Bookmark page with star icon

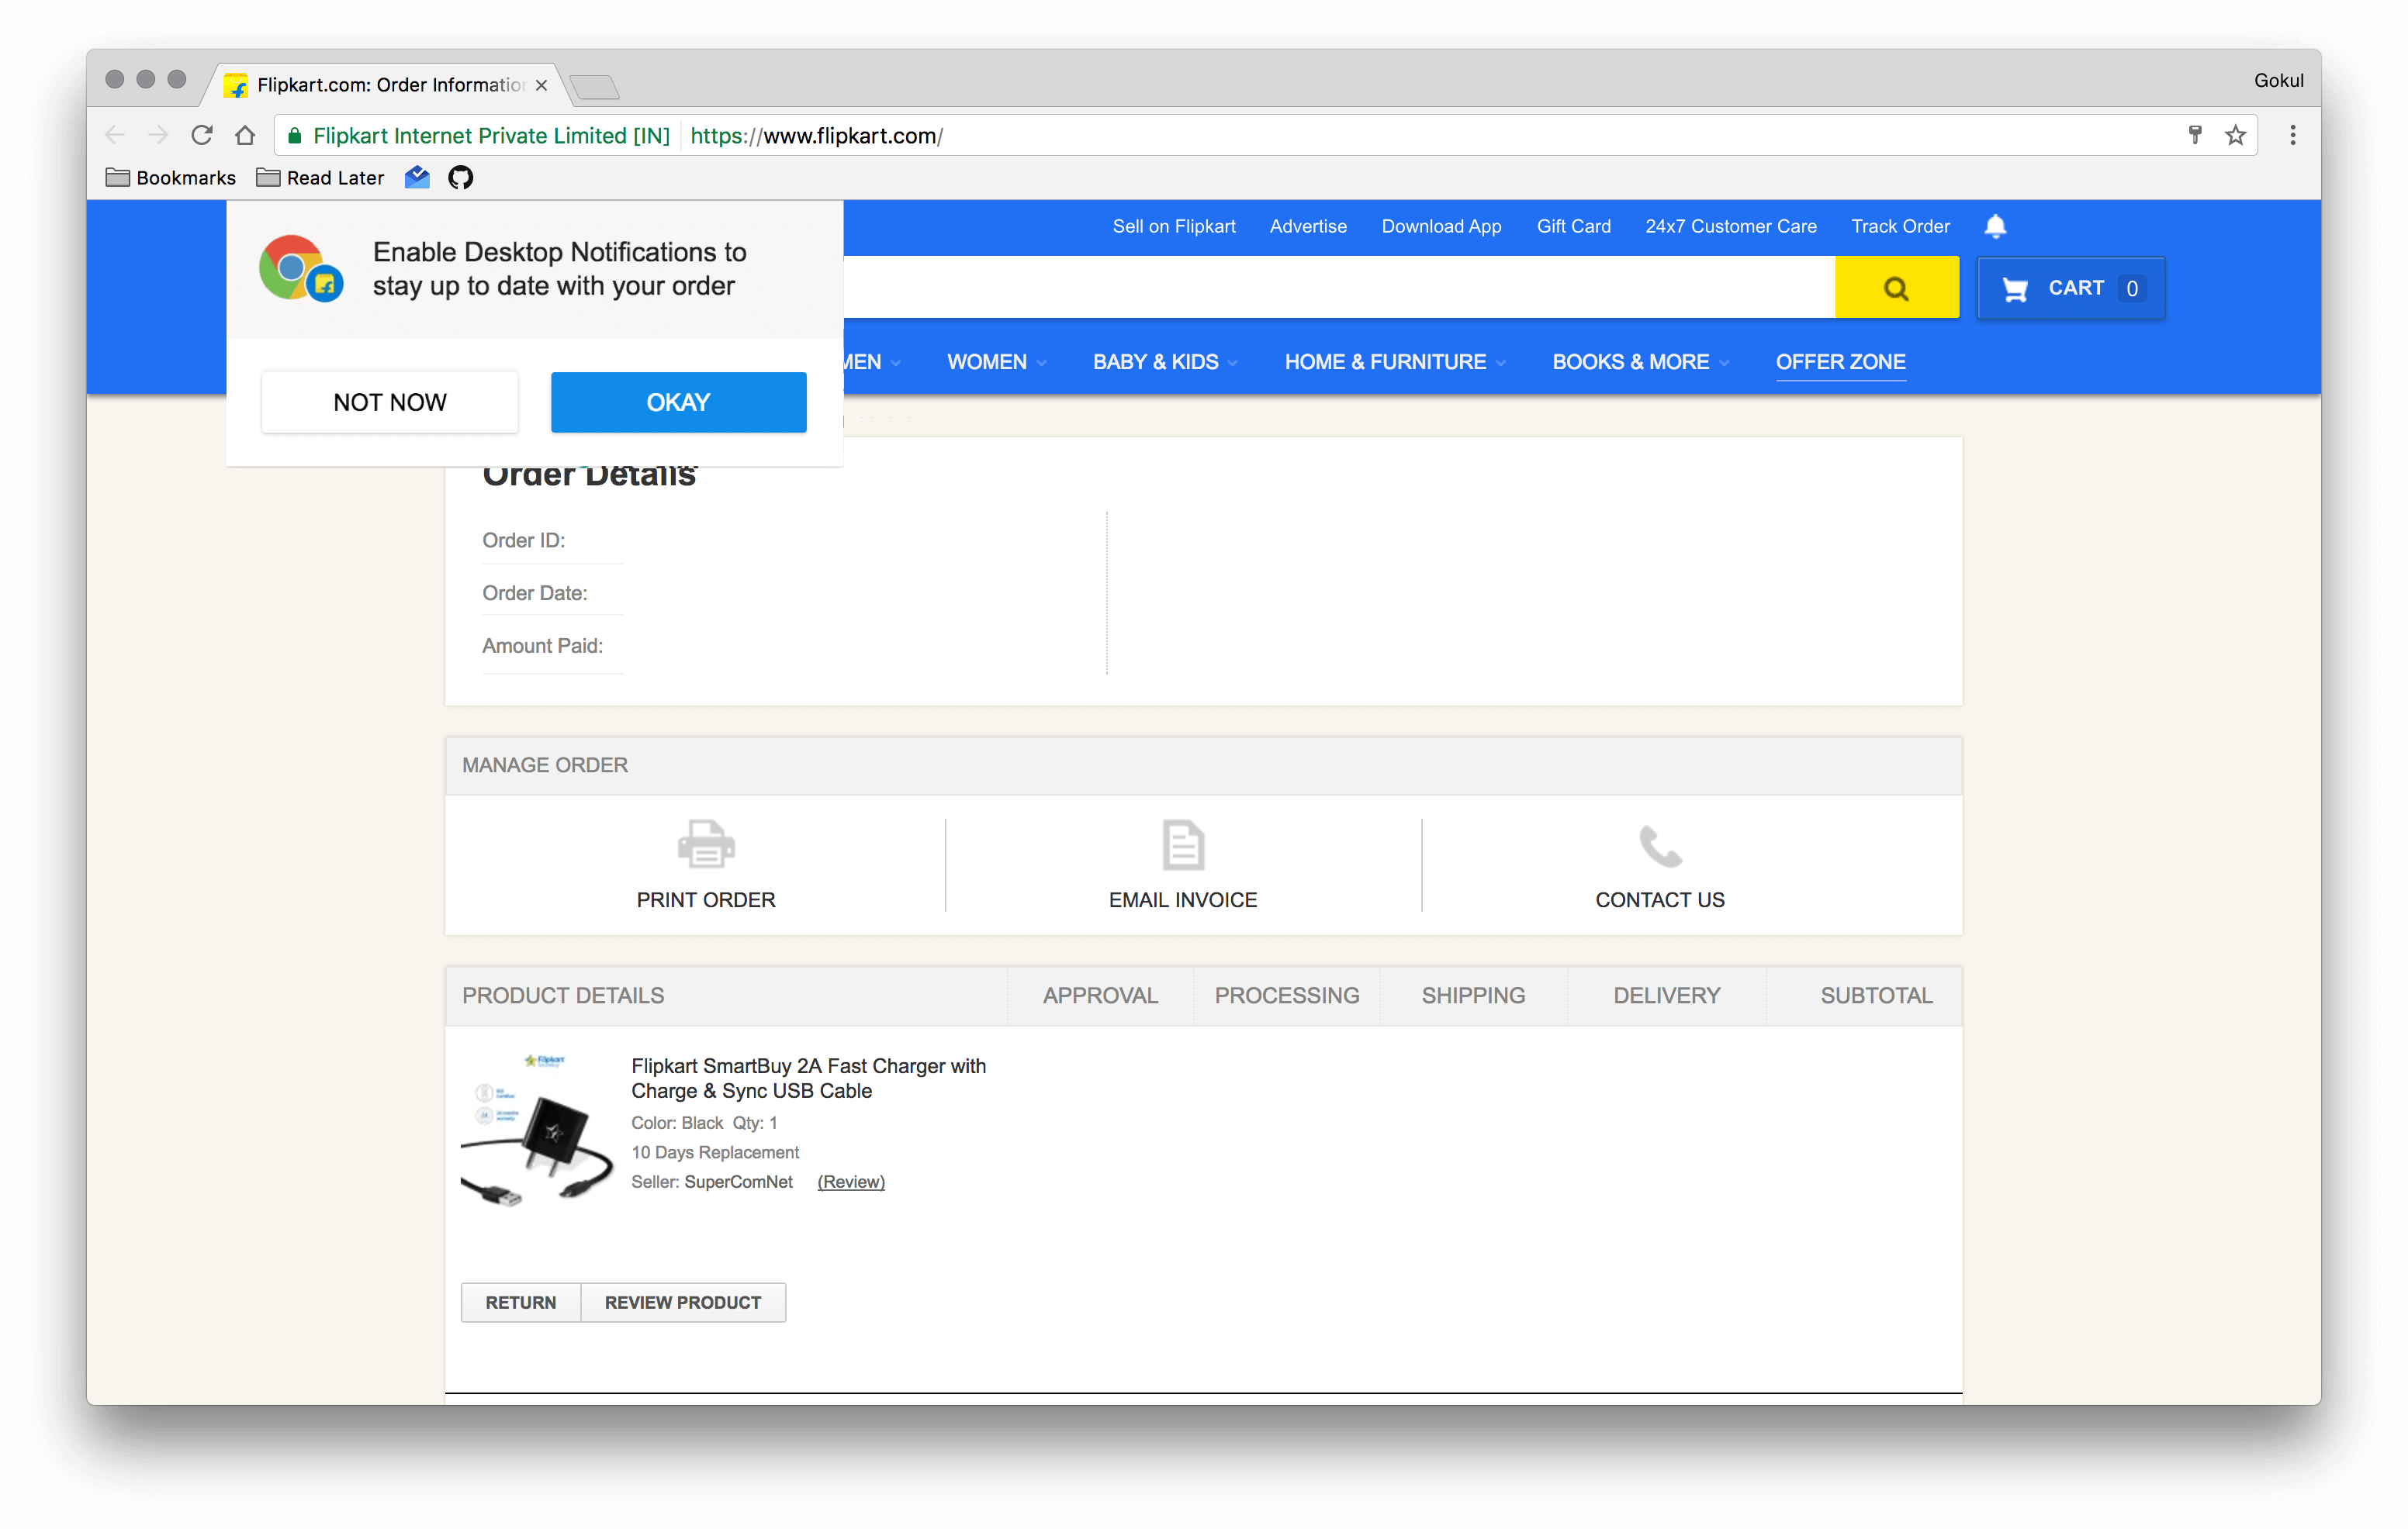pyautogui.click(x=2235, y=135)
